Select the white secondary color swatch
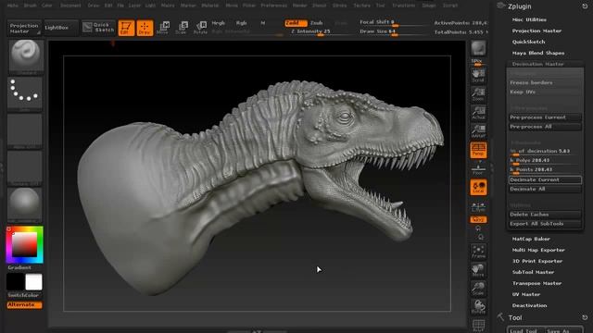 [33, 282]
